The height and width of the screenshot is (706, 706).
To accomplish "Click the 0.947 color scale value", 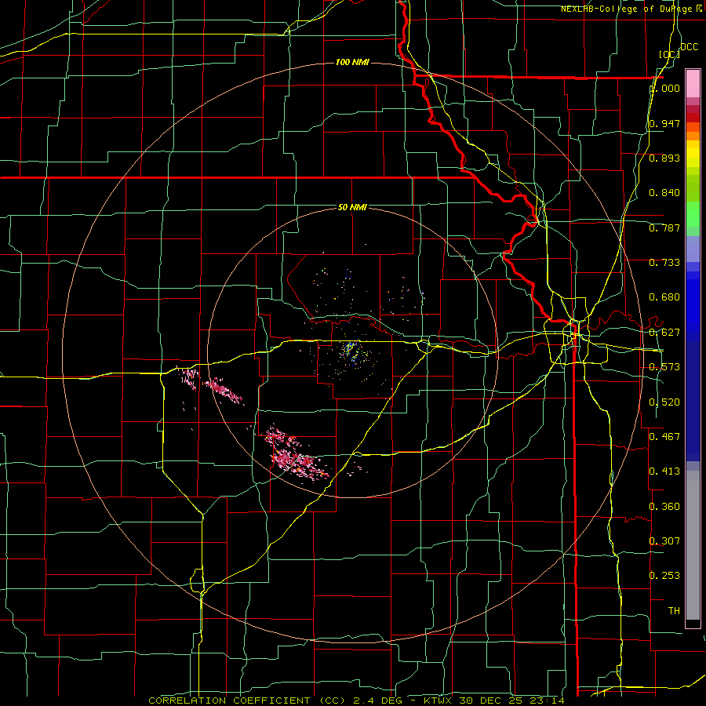I will tap(664, 123).
